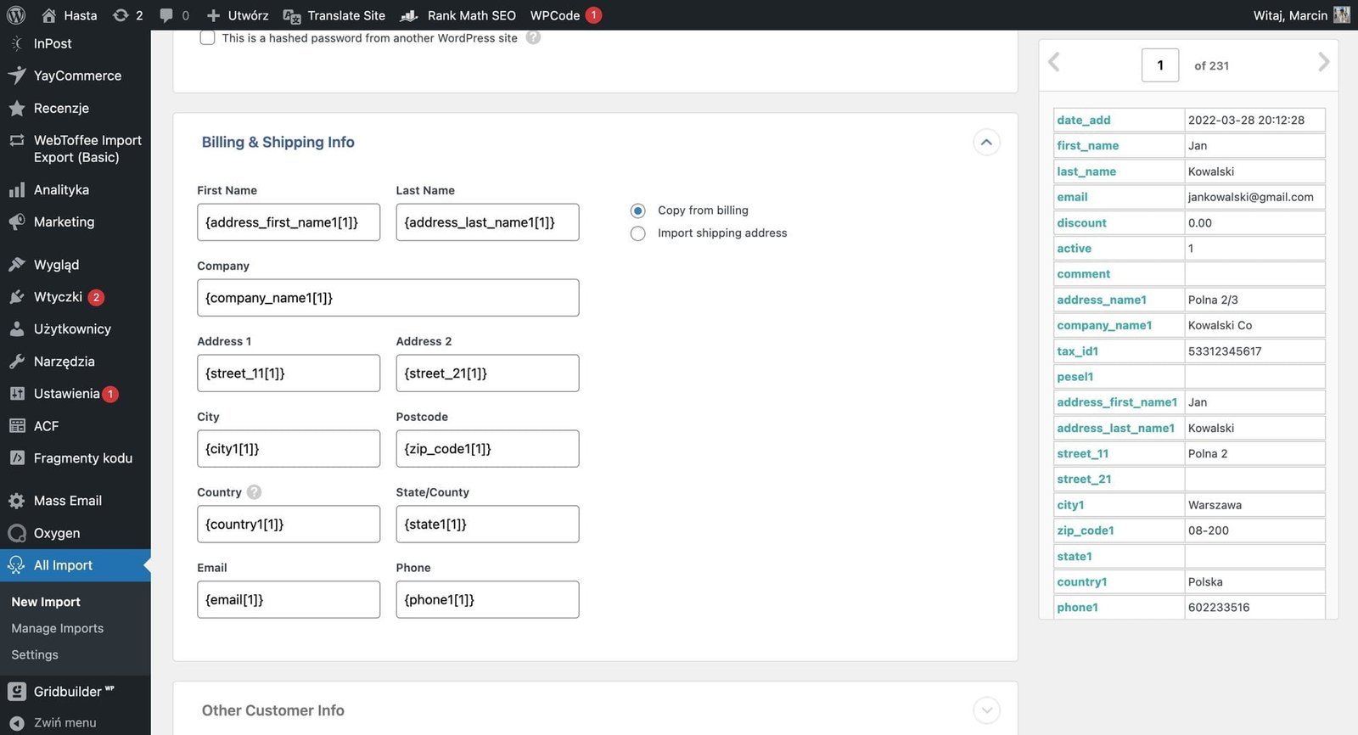The height and width of the screenshot is (735, 1358).
Task: Open the Wtyczki plugins menu
Action: point(58,297)
